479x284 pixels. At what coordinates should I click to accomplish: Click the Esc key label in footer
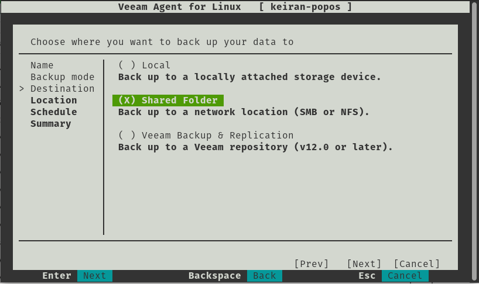coord(367,275)
